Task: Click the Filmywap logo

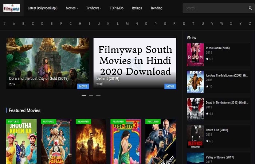Action: [x=12, y=8]
